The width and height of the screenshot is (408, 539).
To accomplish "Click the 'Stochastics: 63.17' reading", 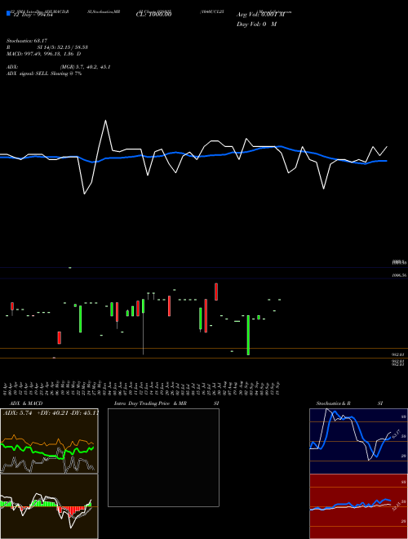I will point(27,41).
